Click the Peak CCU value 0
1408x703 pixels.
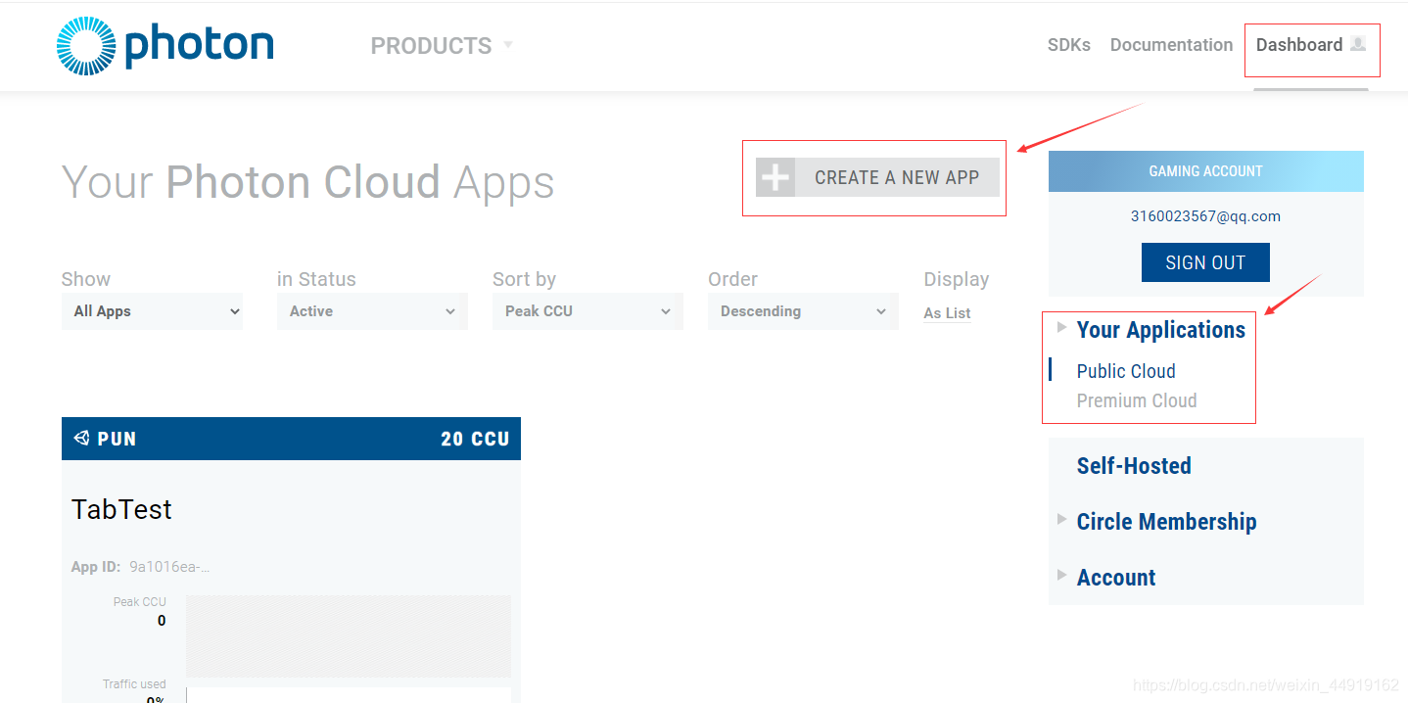162,621
